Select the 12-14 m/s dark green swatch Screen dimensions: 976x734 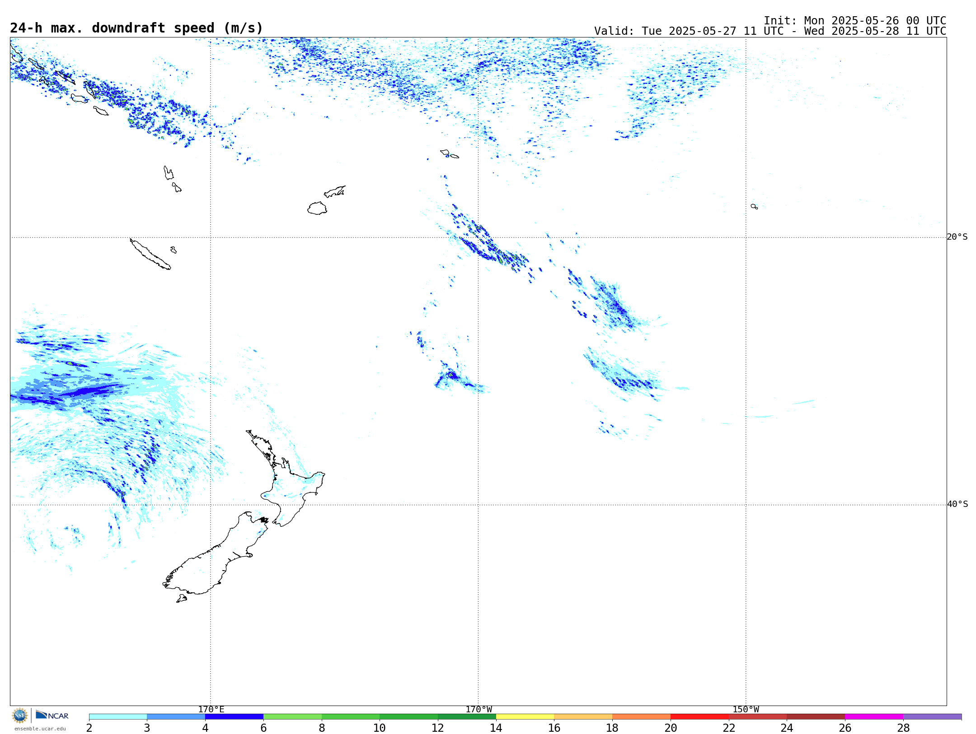(467, 717)
